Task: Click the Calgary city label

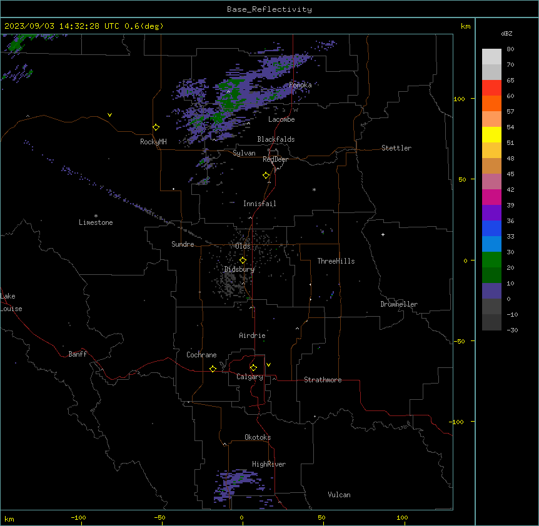Action: coord(249,377)
